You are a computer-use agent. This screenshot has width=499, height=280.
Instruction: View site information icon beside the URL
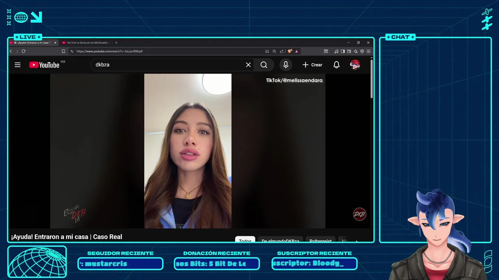point(72,51)
